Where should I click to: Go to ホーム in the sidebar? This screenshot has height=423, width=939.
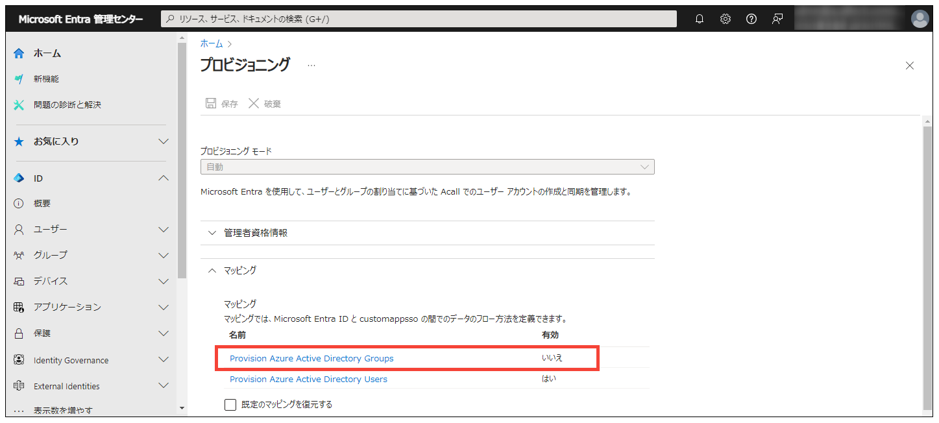click(x=47, y=53)
